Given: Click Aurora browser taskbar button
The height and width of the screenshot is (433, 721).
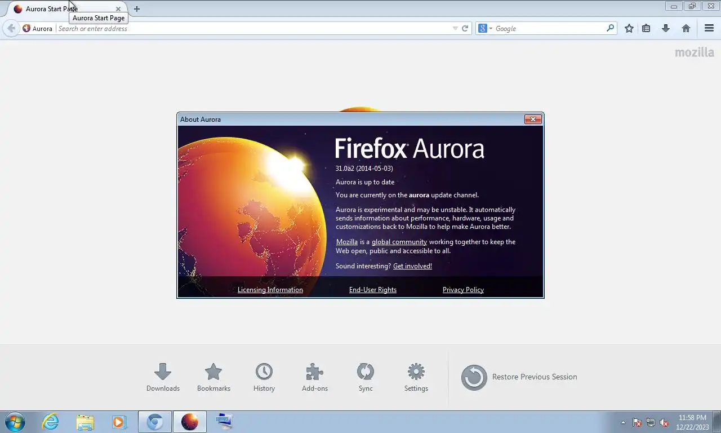Looking at the screenshot, I should 190,422.
